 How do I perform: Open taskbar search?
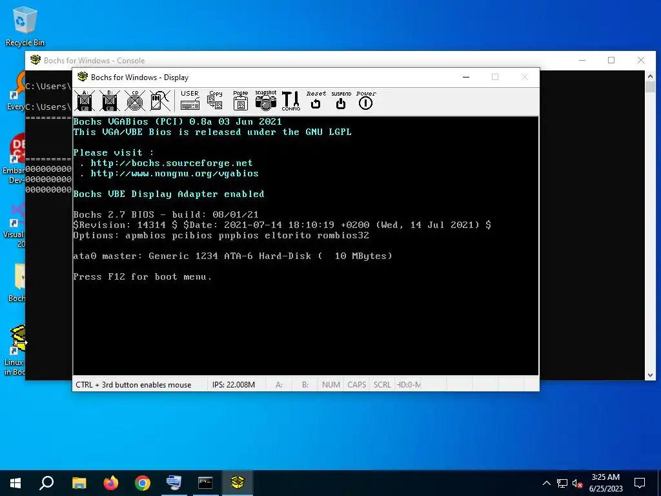coord(46,483)
